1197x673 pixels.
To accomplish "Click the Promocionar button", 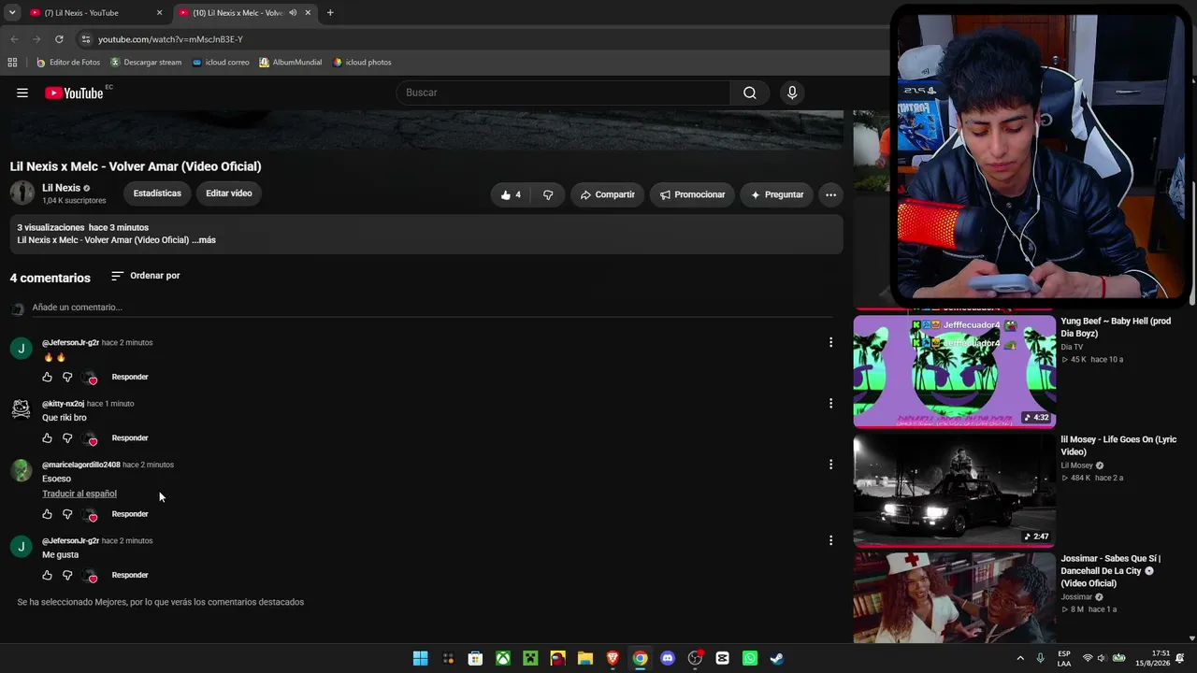I will [693, 194].
